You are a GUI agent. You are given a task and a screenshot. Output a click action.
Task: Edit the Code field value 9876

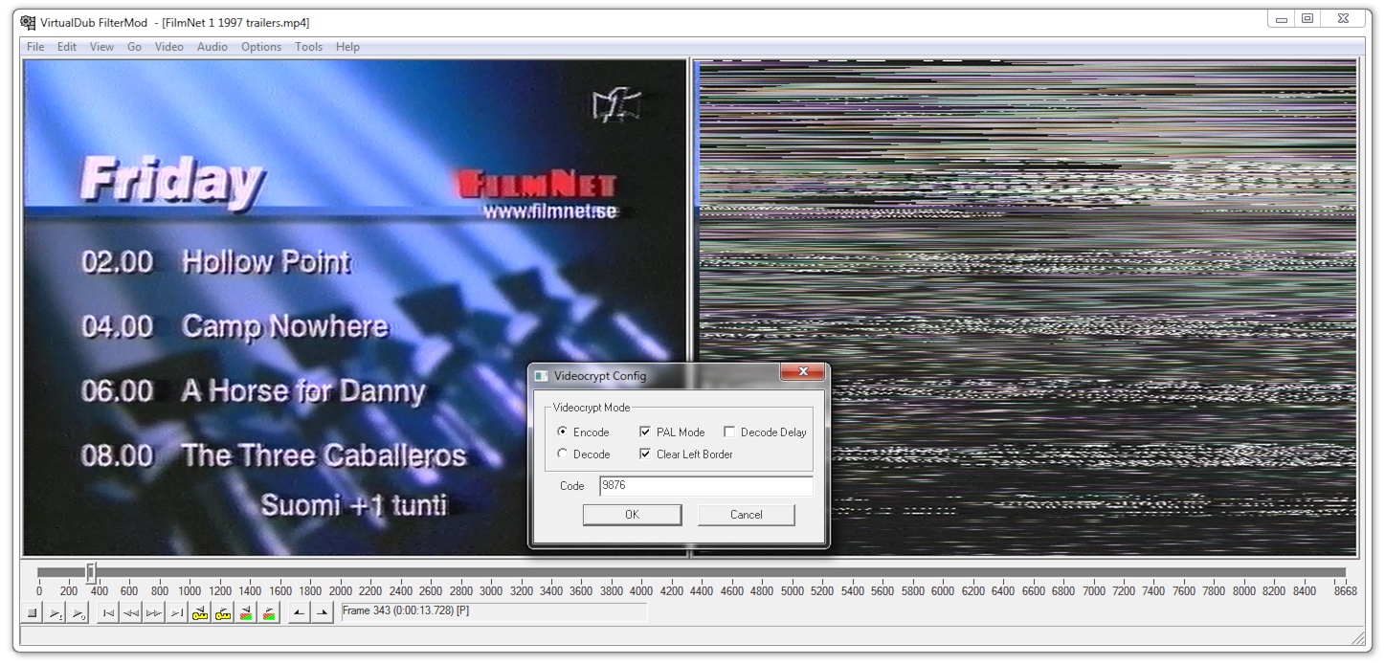tap(706, 485)
